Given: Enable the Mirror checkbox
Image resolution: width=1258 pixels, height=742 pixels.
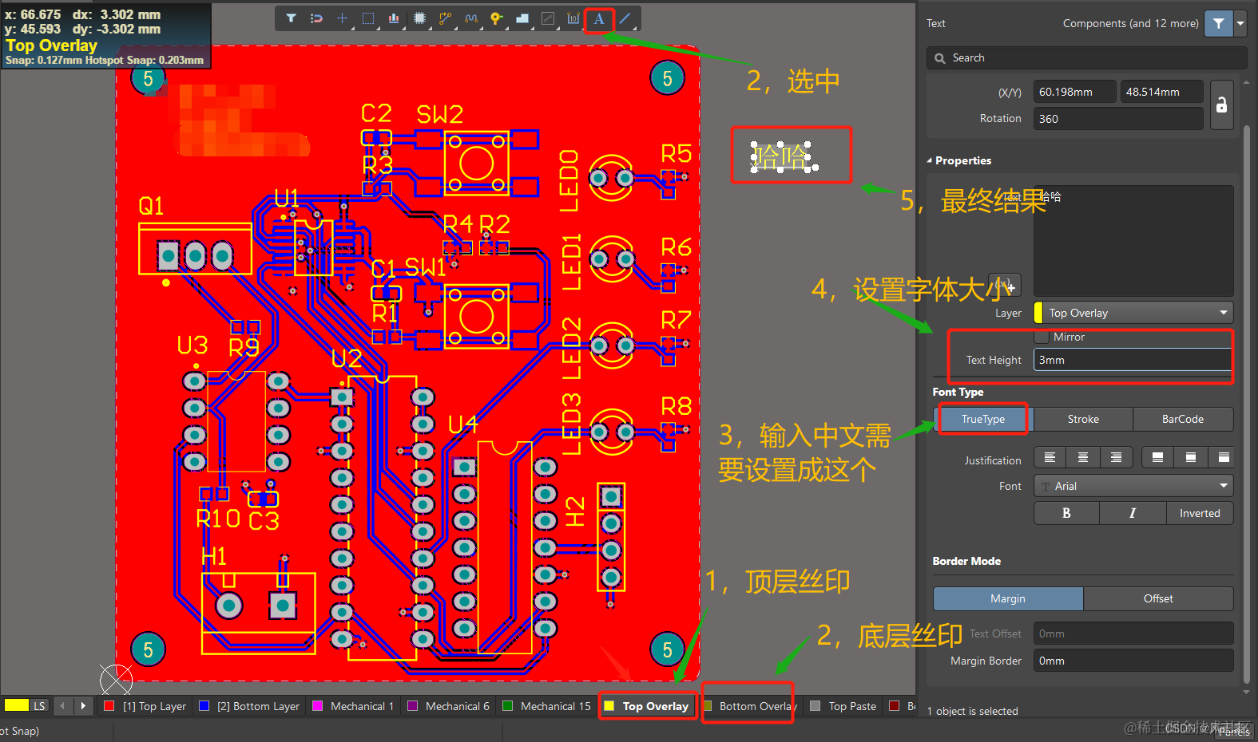Looking at the screenshot, I should click(1042, 337).
